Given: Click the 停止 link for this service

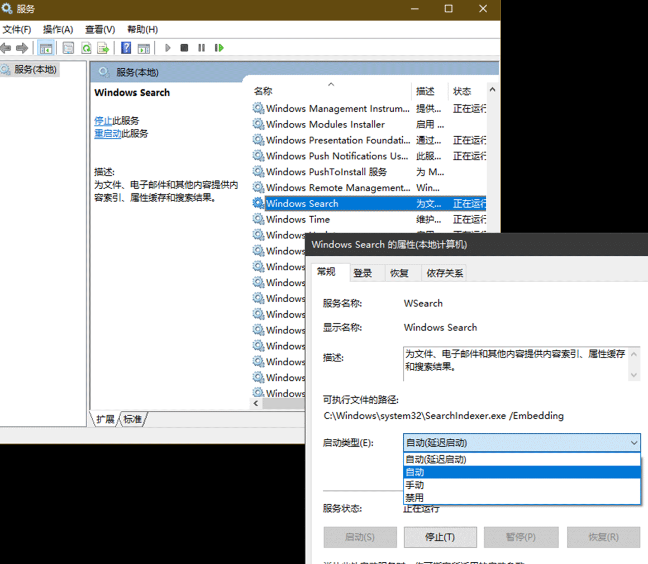Looking at the screenshot, I should (x=103, y=121).
